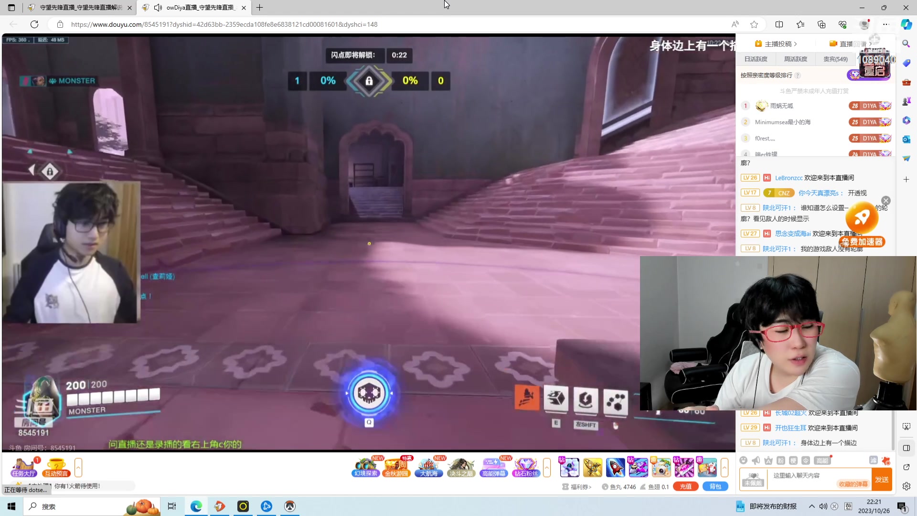This screenshot has height=516, width=917.
Task: Expand 主播投稿 chevron link
Action: pos(776,44)
